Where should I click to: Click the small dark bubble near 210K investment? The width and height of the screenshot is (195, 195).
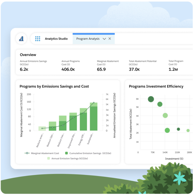click(178, 129)
